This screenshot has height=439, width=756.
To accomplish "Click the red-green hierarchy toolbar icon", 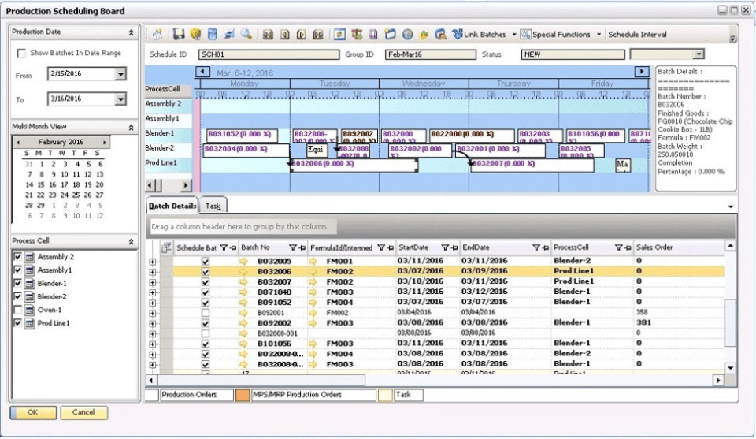I will pyautogui.click(x=357, y=34).
